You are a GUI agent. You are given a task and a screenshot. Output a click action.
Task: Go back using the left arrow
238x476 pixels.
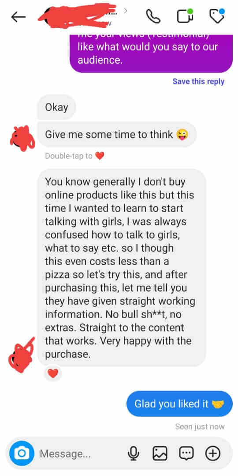click(18, 17)
